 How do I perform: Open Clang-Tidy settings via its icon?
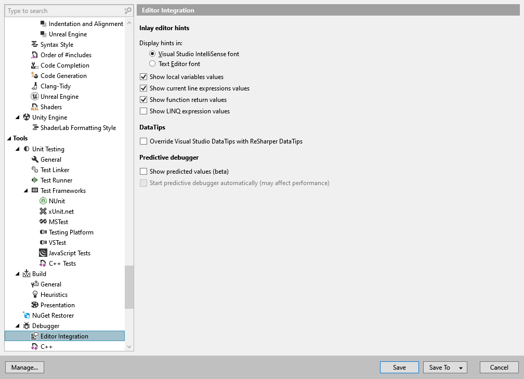(35, 86)
